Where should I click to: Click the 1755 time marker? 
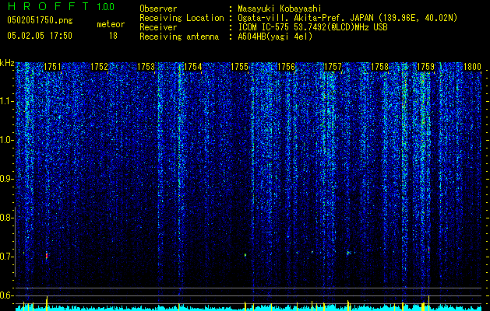coord(239,67)
